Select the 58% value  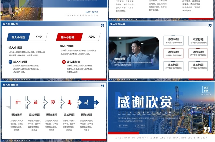tap(39, 37)
